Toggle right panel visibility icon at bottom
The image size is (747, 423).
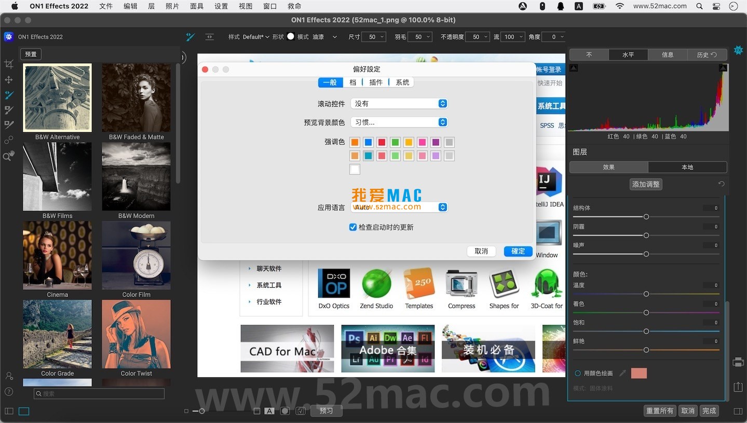point(738,411)
